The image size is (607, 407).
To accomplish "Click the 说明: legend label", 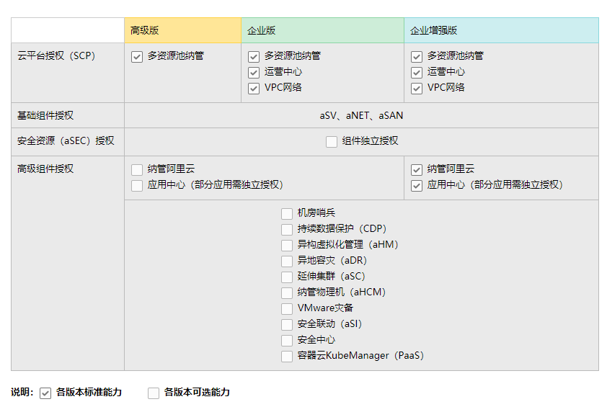I will [x=22, y=392].
